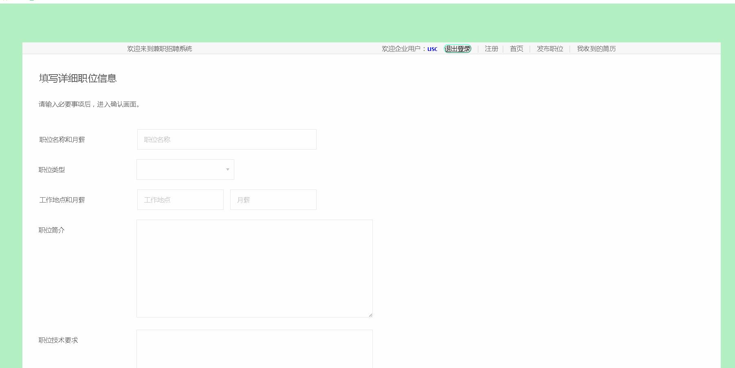The width and height of the screenshot is (735, 368).
Task: Focus the 职位技术要求 requirements textarea
Action: click(x=254, y=350)
